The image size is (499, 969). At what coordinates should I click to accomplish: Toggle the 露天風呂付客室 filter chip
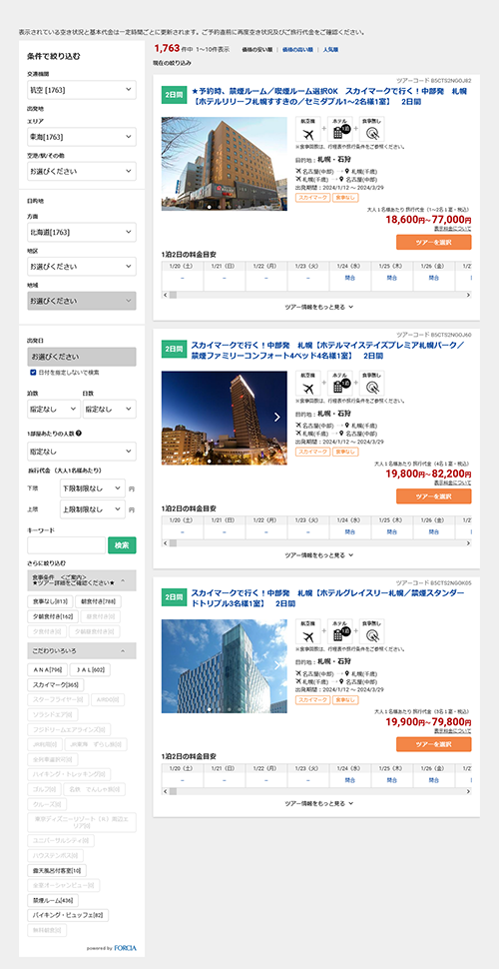click(57, 870)
